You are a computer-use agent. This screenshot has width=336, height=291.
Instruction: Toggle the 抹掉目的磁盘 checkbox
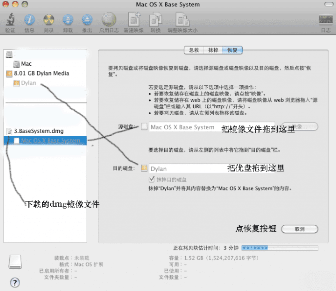click(x=152, y=180)
